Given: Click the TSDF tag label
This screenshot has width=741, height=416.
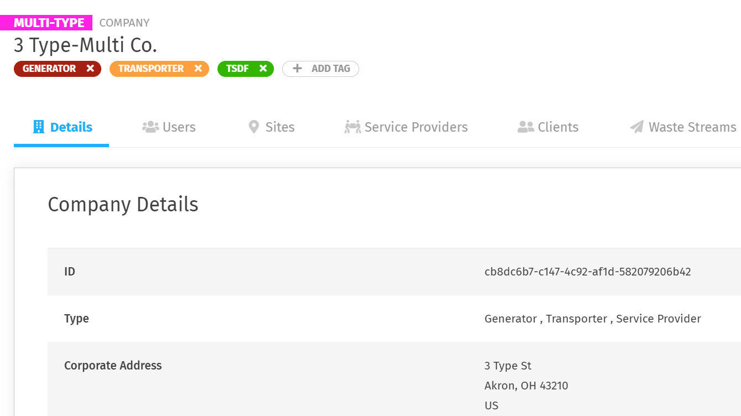Looking at the screenshot, I should click(237, 69).
